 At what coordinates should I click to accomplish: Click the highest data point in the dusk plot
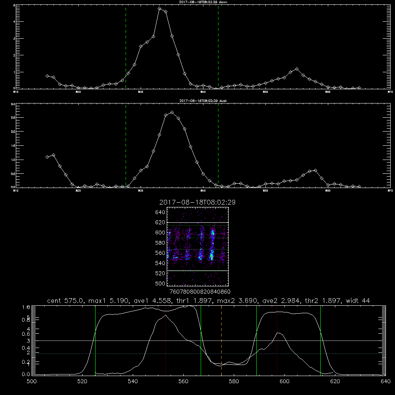(x=172, y=113)
